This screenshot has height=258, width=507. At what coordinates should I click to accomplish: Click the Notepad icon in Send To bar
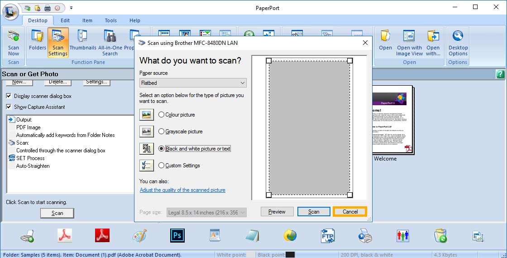[x=252, y=236]
